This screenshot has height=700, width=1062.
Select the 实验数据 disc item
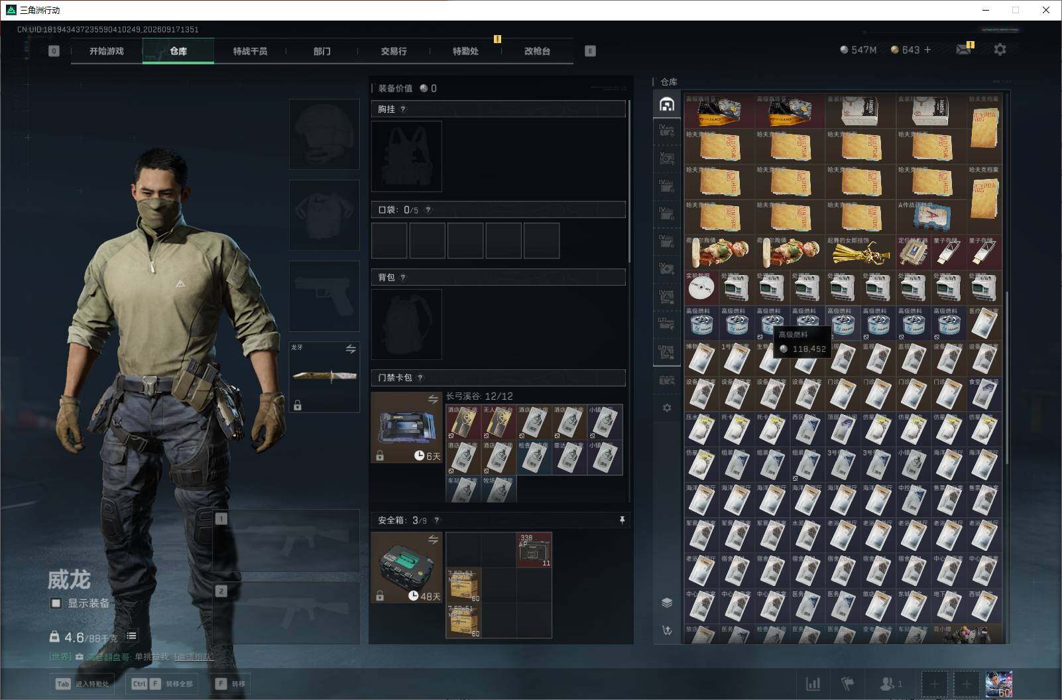tap(701, 288)
